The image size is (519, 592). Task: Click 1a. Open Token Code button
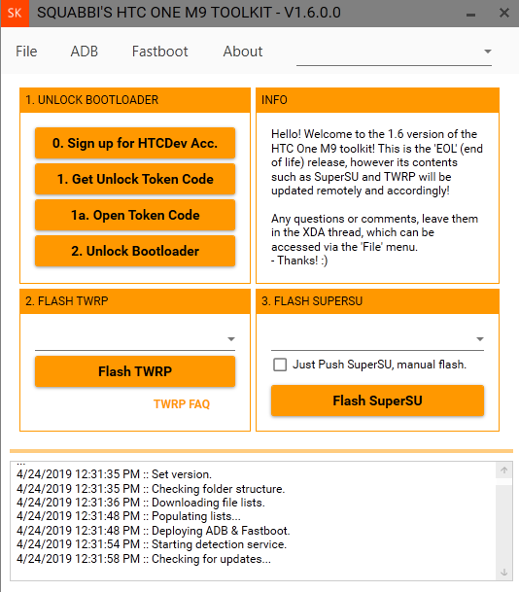[135, 215]
